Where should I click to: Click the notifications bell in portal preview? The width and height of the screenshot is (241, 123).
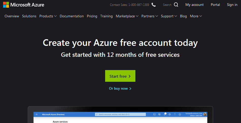[x=165, y=114]
